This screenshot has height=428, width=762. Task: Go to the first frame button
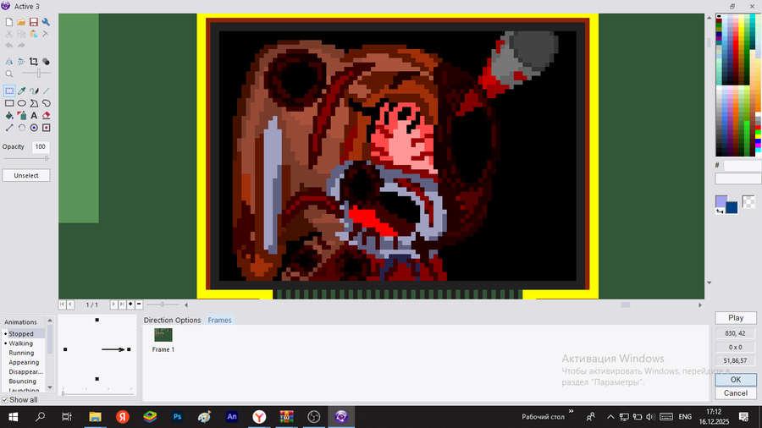pyautogui.click(x=62, y=305)
